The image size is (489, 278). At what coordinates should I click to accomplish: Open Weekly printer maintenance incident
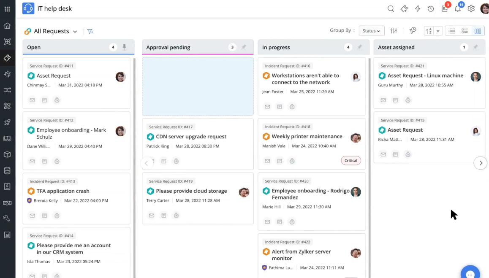[x=307, y=137]
